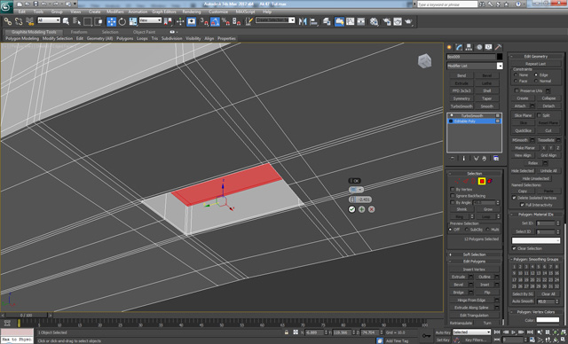Screen dimensions: 568x344
Task: Open the key mode Selected dropdown
Action: [x=471, y=332]
